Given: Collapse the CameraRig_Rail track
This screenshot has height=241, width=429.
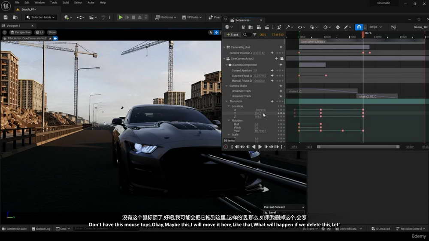Looking at the screenshot, I should point(225,47).
